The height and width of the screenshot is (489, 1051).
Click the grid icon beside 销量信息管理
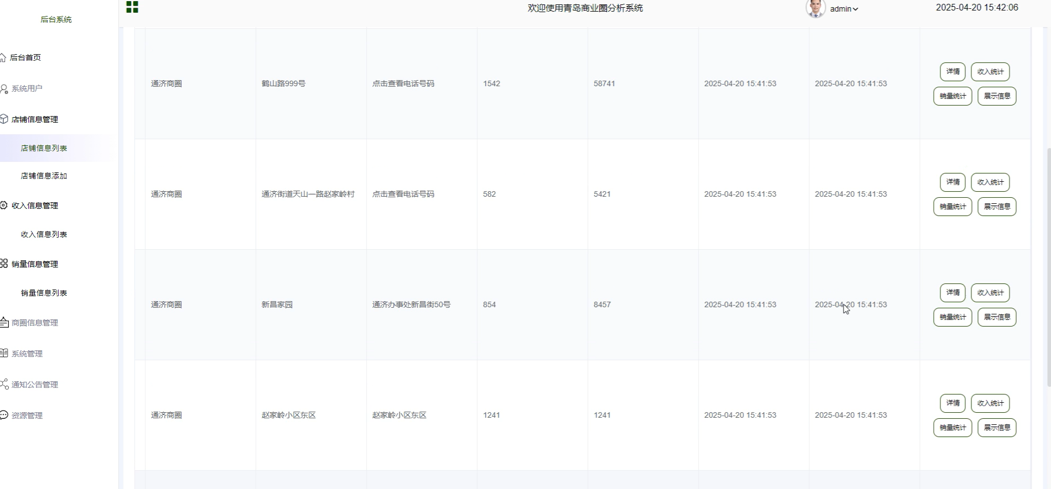4,264
